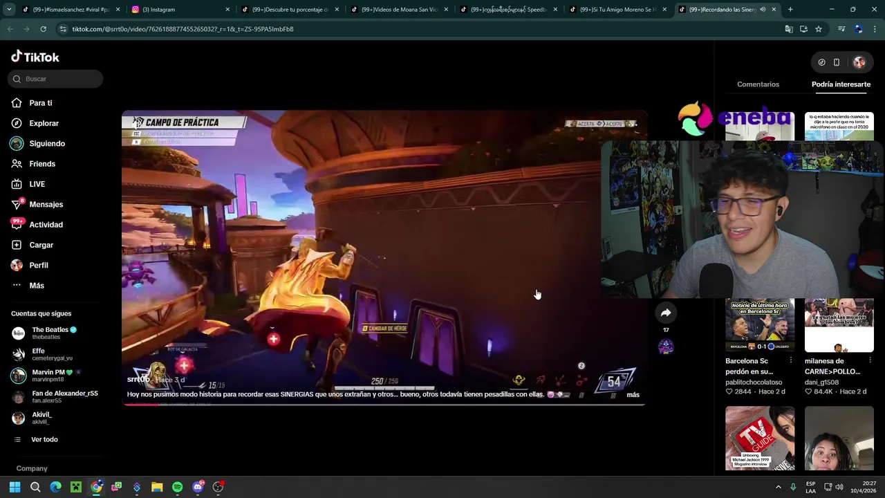Open the Siguiendo feed
Viewport: 885px width, 498px height.
click(47, 143)
